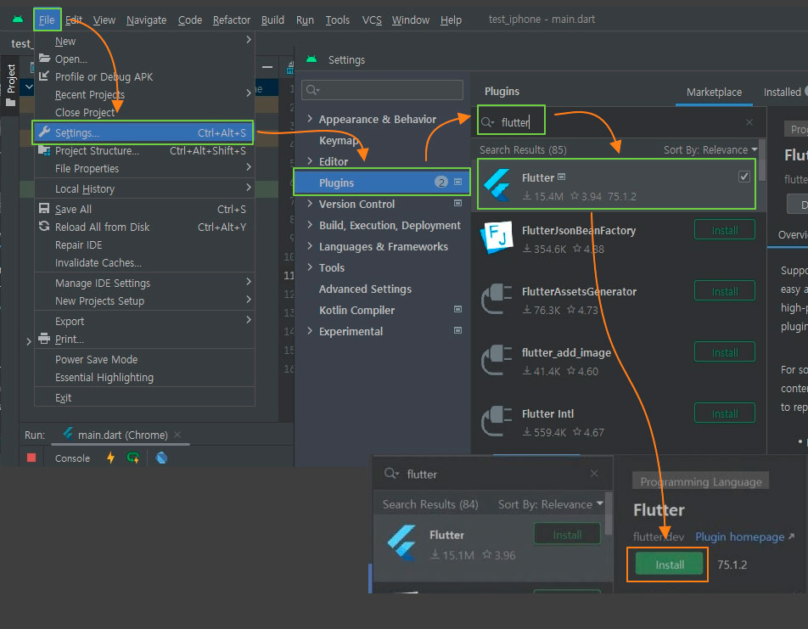Image resolution: width=808 pixels, height=629 pixels.
Task: Switch to the Marketplace tab
Action: tap(714, 93)
